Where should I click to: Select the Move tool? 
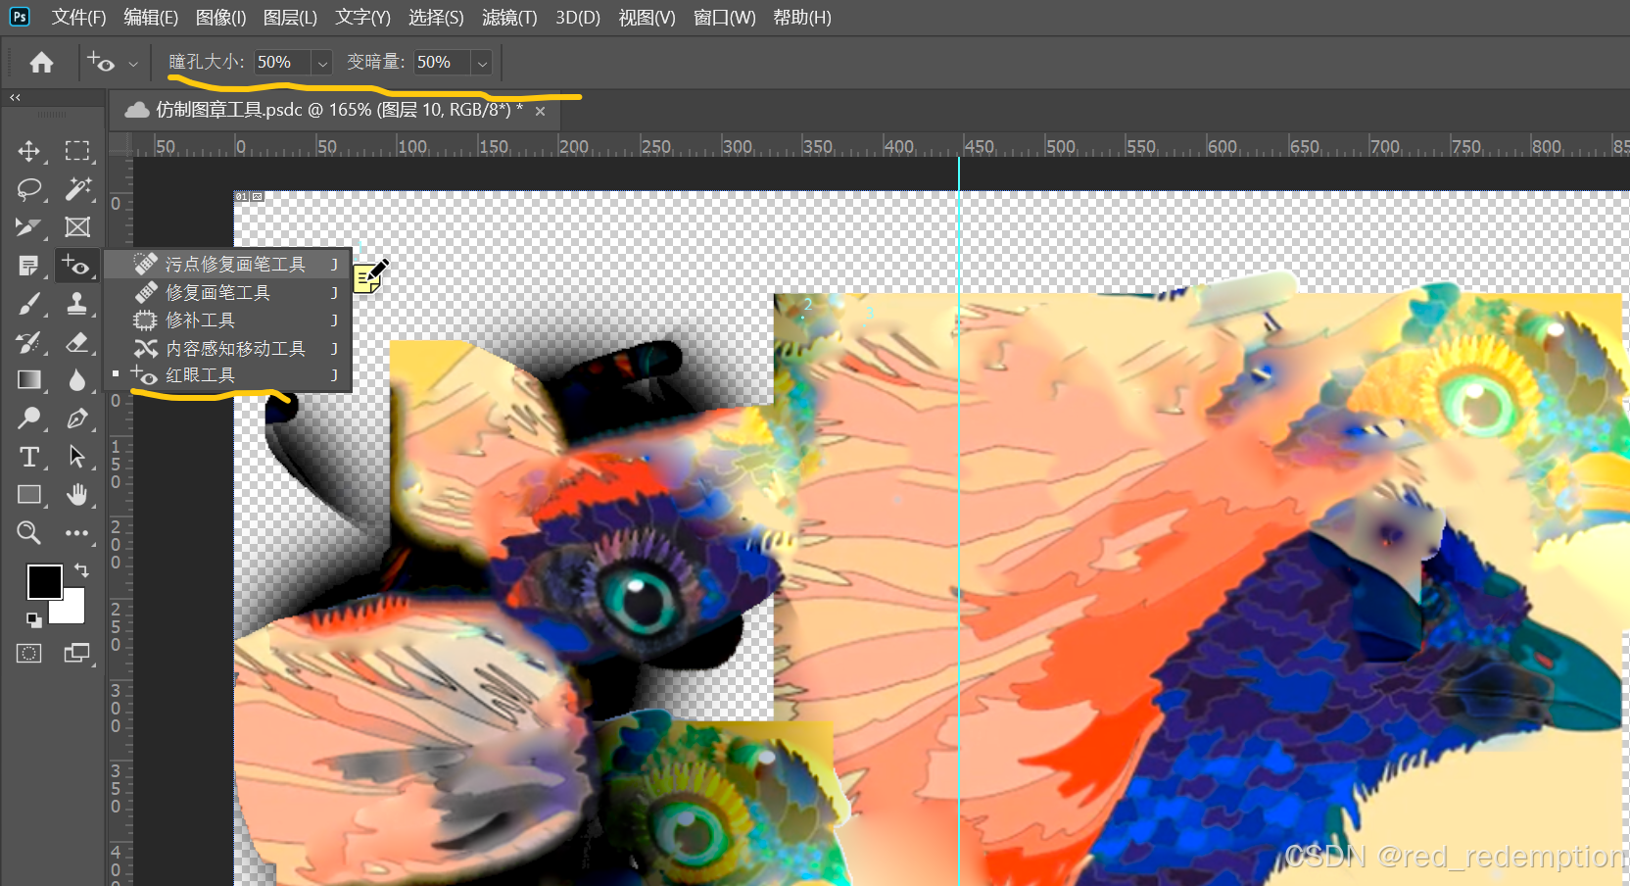click(29, 151)
